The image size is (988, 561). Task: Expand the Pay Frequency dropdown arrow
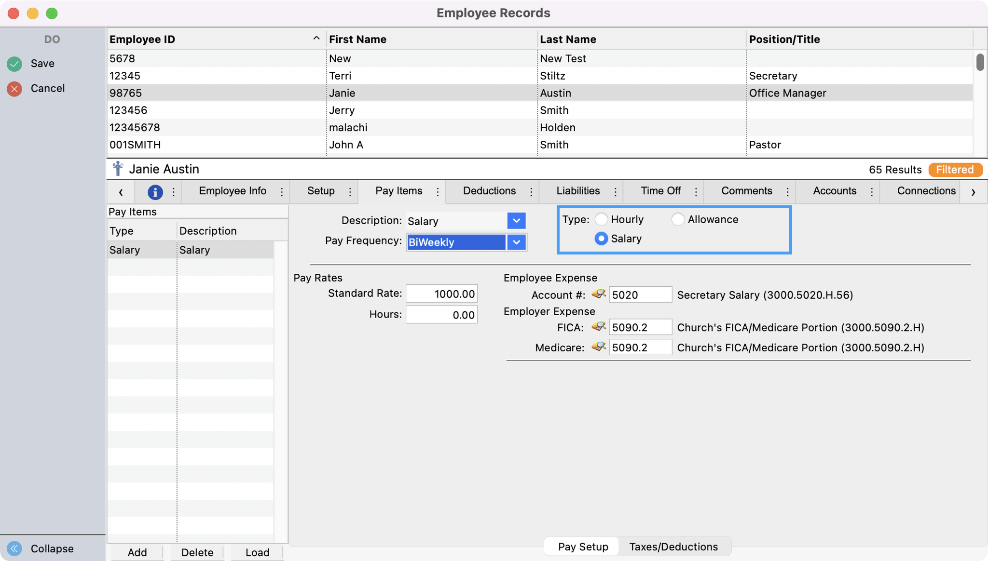(x=516, y=242)
